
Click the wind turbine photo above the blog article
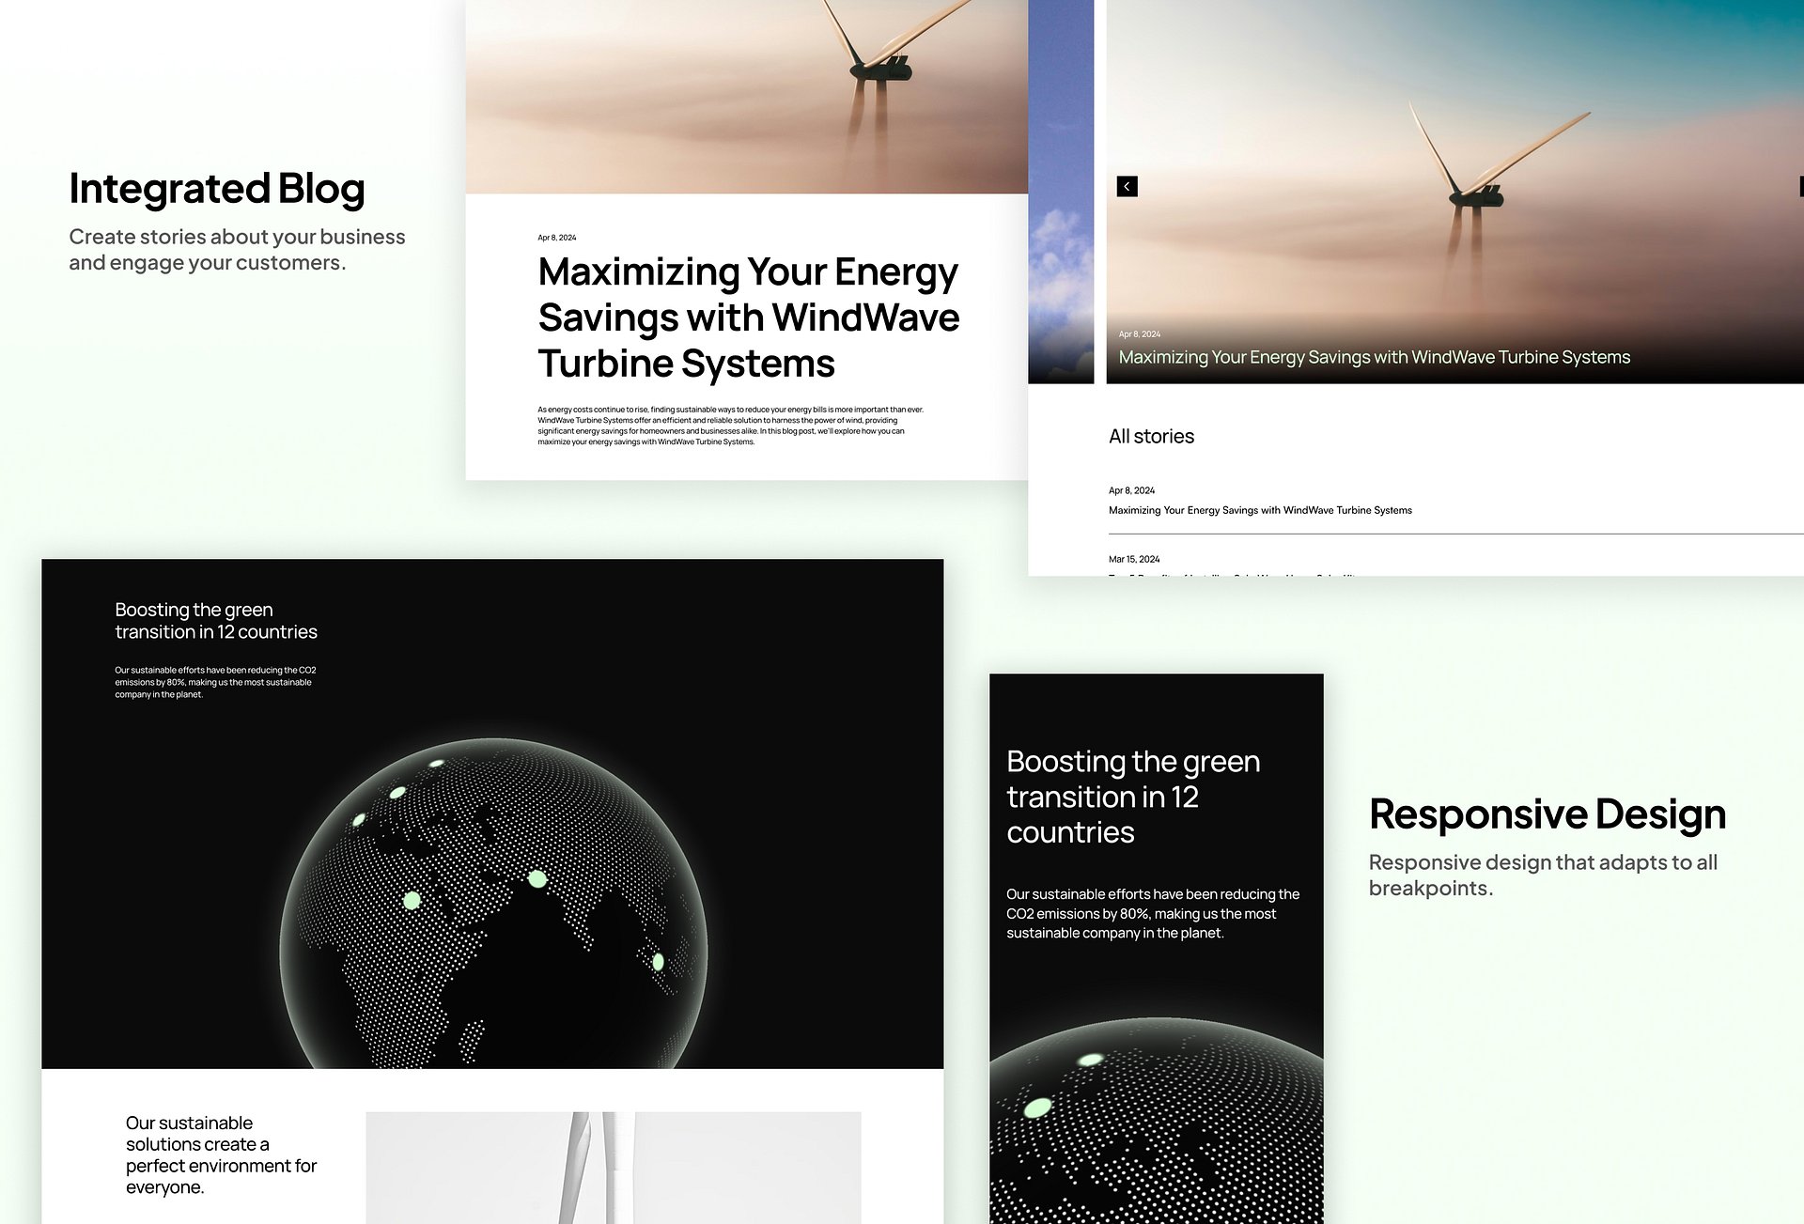pyautogui.click(x=746, y=96)
